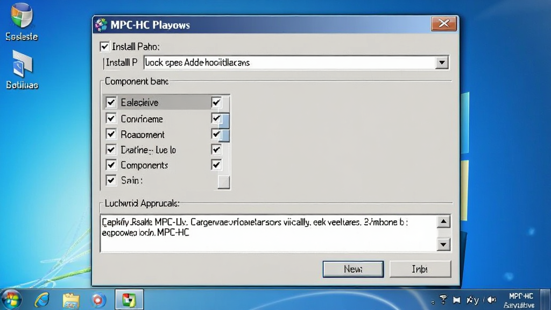
Task: Click the MPC-HC dialog title bar icon
Action: click(x=101, y=25)
